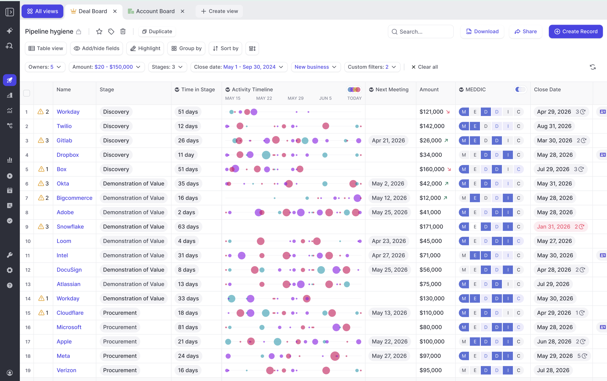Screen dimensions: 607x381
Task: Click the Create Record button
Action: pyautogui.click(x=576, y=32)
